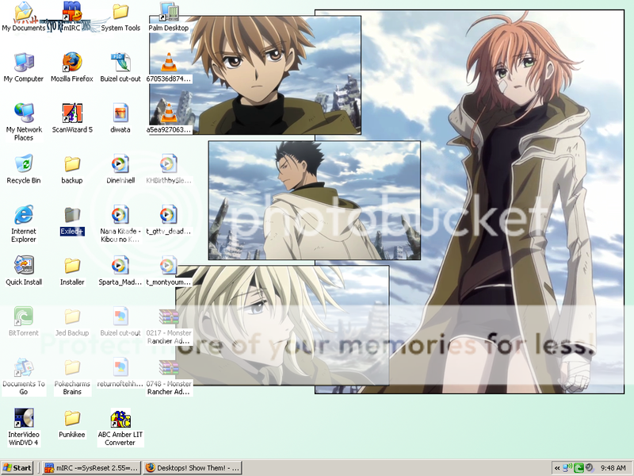Launch the ABC Amber LIT Converter shortcut
Viewport: 634px width, 476px height.
[120, 427]
